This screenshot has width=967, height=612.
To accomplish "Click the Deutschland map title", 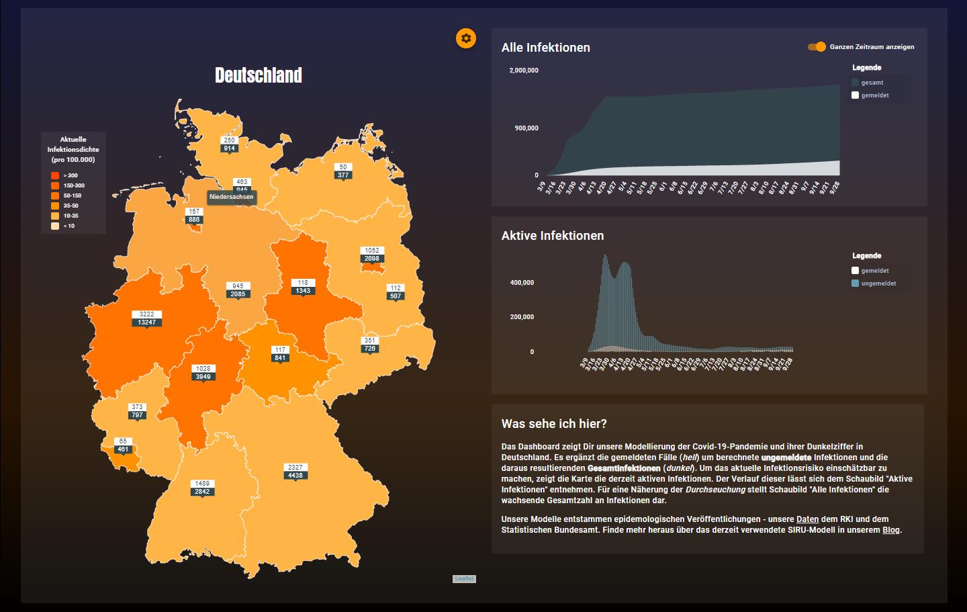I will [x=259, y=75].
